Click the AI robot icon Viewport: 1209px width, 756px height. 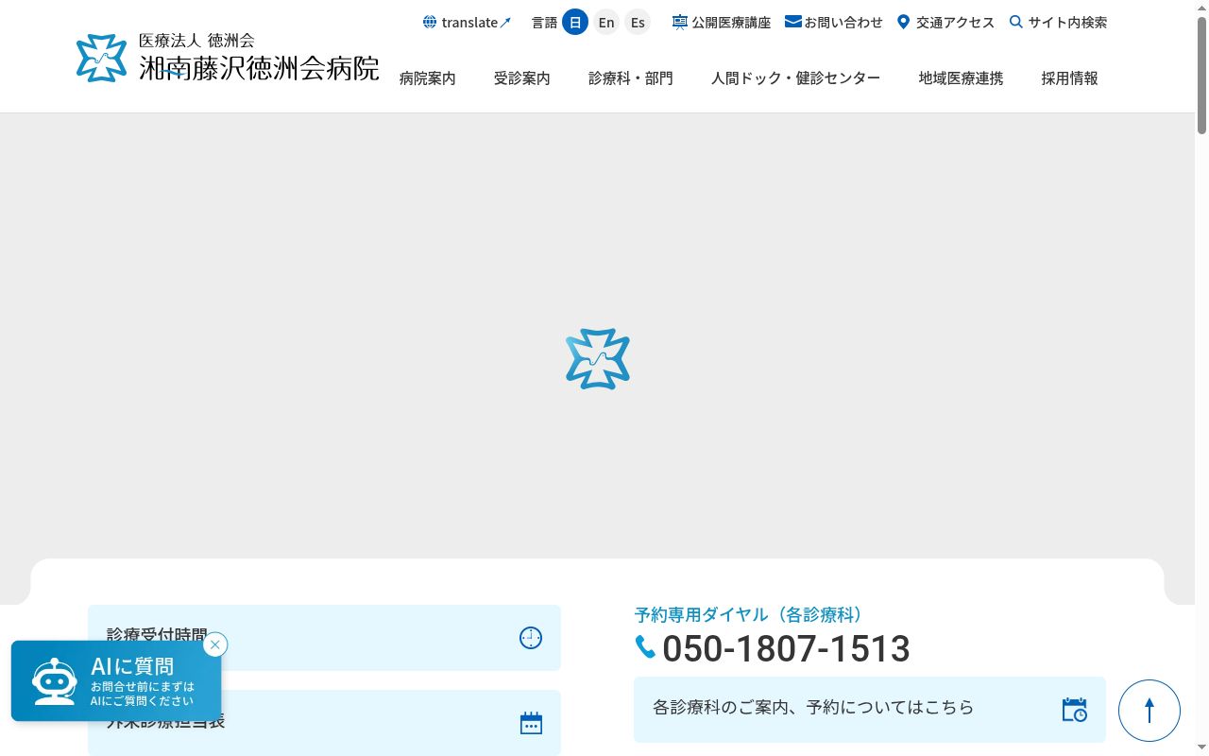pyautogui.click(x=55, y=681)
